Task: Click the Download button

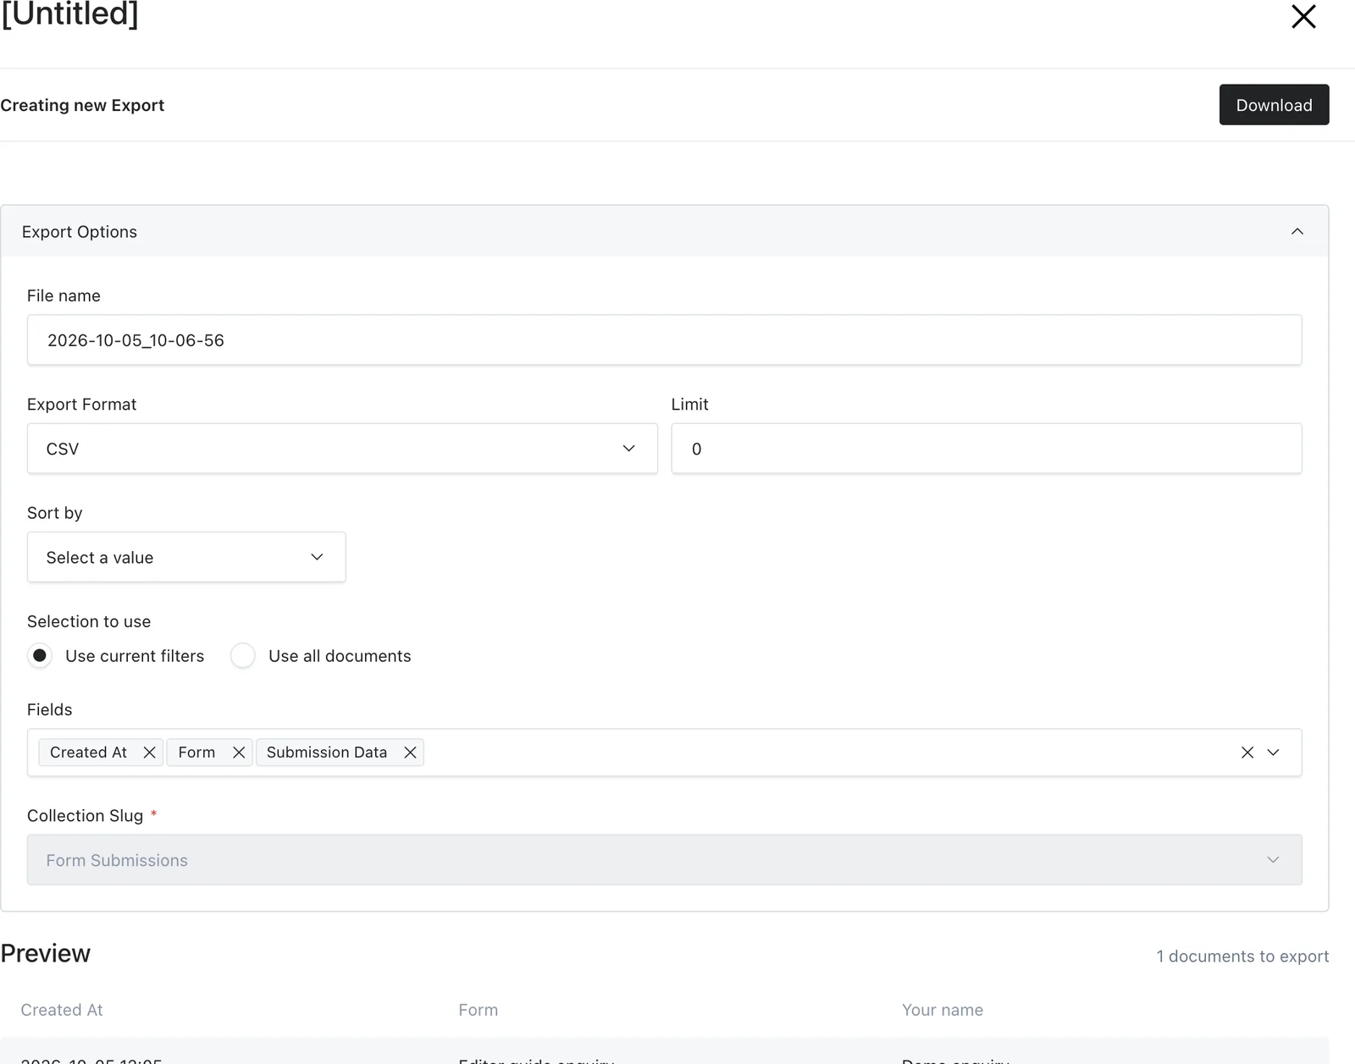Action: click(1274, 105)
